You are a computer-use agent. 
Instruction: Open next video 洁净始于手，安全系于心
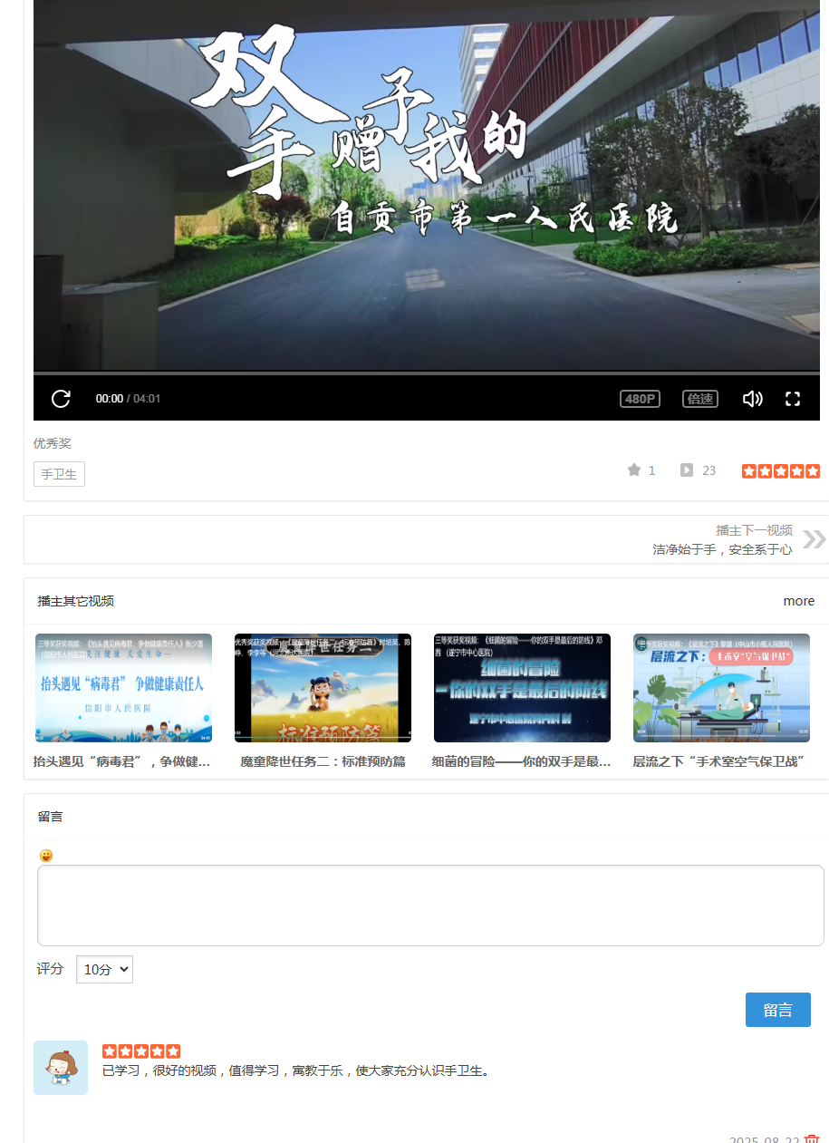(722, 549)
